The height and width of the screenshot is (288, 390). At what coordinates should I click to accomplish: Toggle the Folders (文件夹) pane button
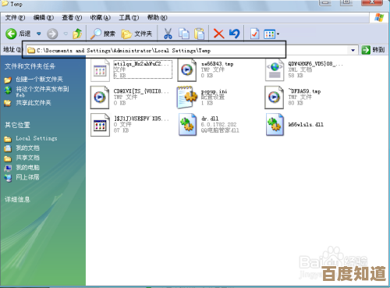136,34
